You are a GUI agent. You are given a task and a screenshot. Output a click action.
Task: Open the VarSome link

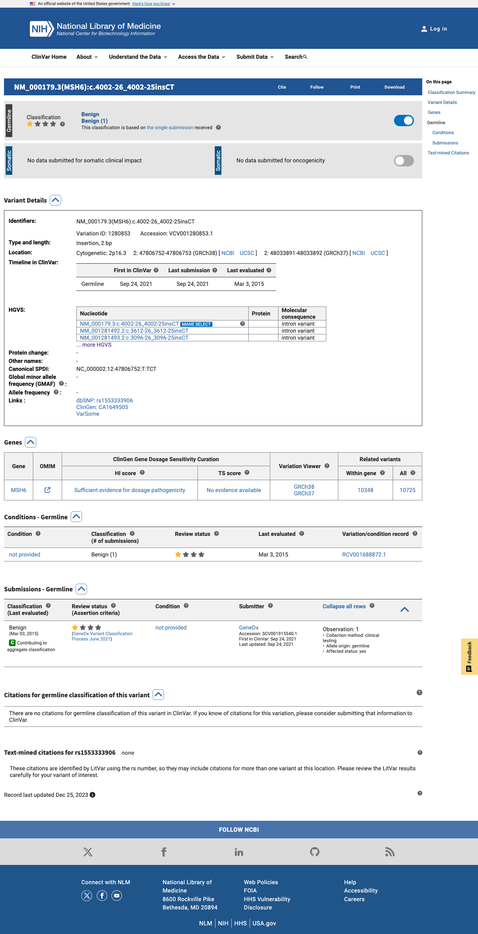click(x=88, y=414)
